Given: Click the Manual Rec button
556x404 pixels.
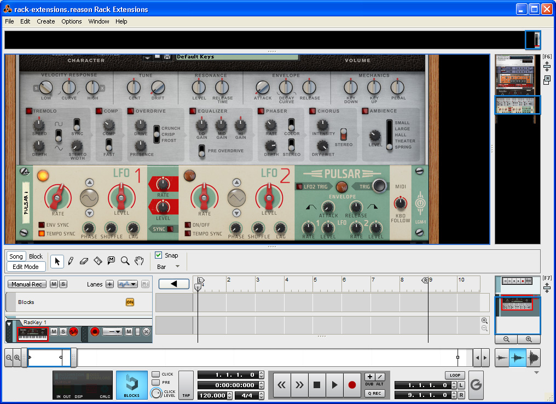Looking at the screenshot, I should click(27, 284).
